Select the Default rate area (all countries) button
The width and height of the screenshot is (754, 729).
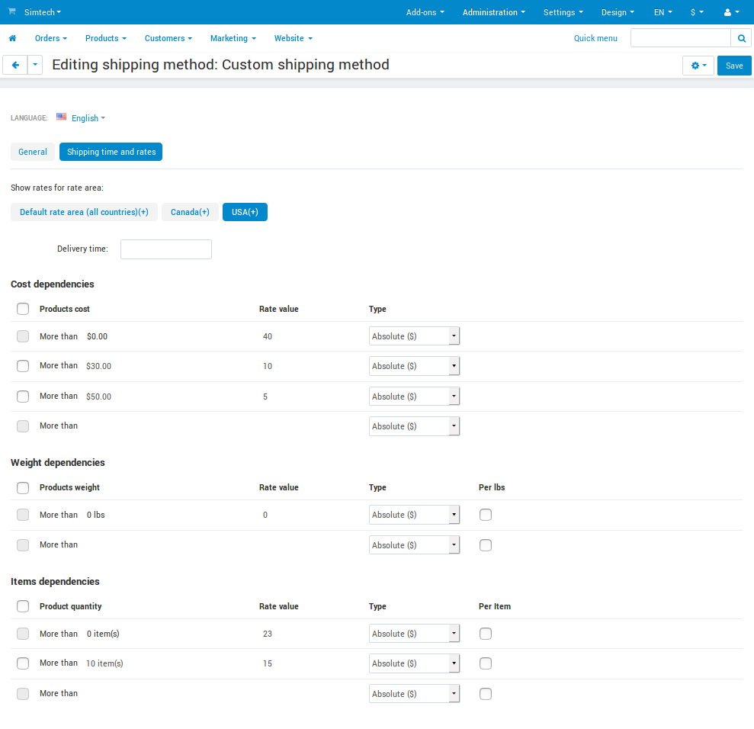pyautogui.click(x=84, y=212)
